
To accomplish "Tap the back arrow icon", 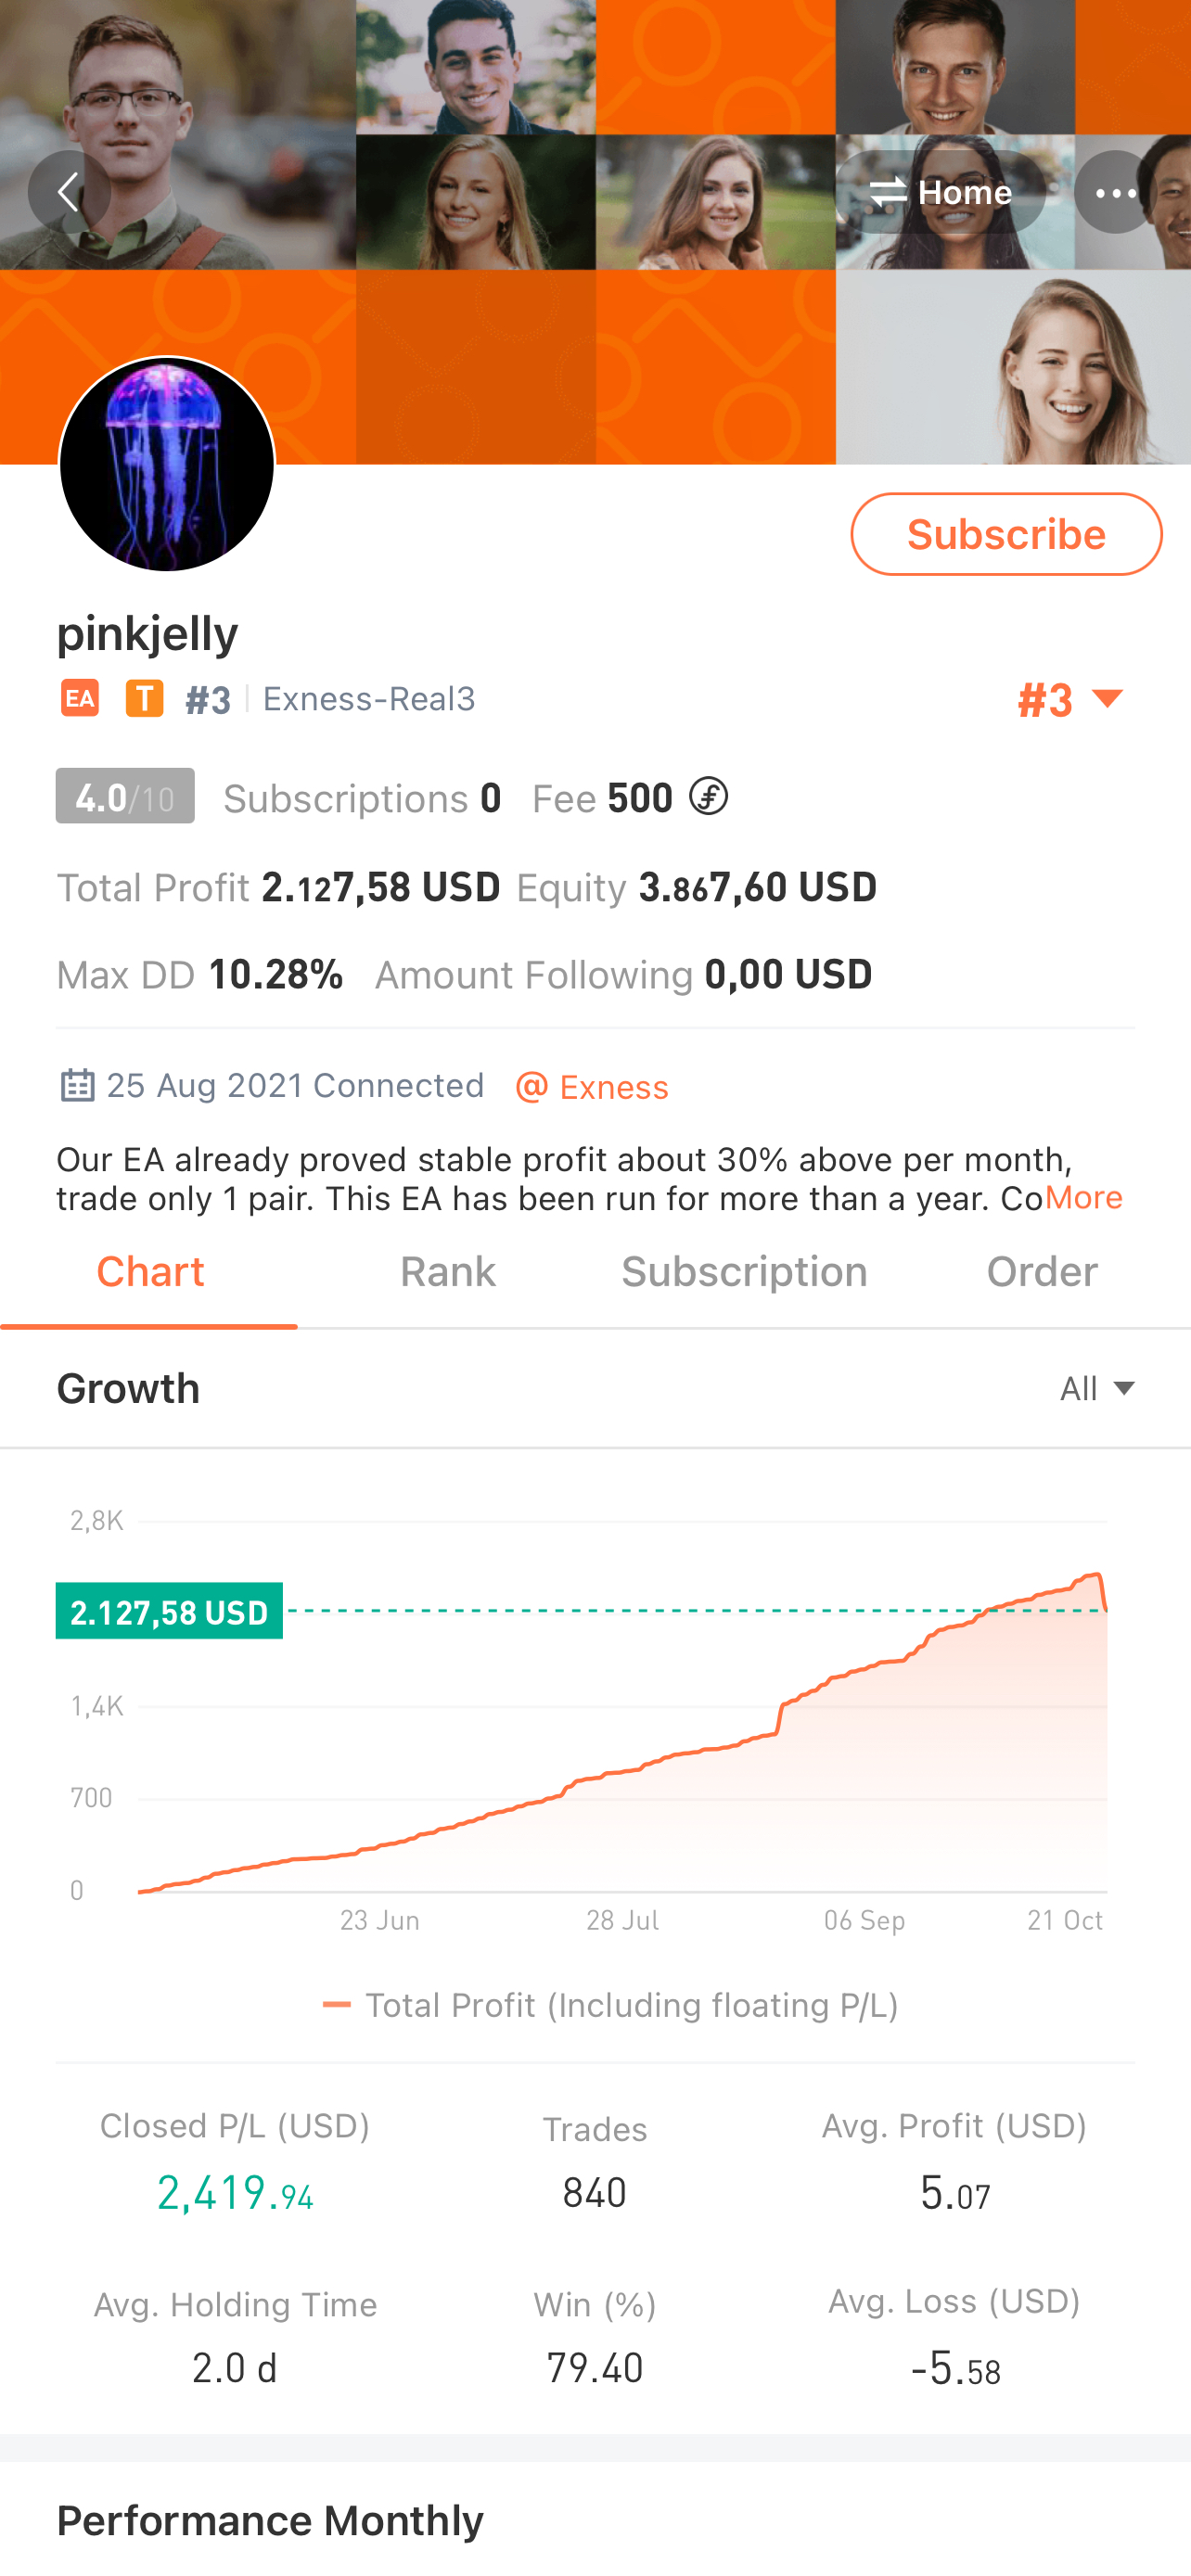I will (x=69, y=191).
